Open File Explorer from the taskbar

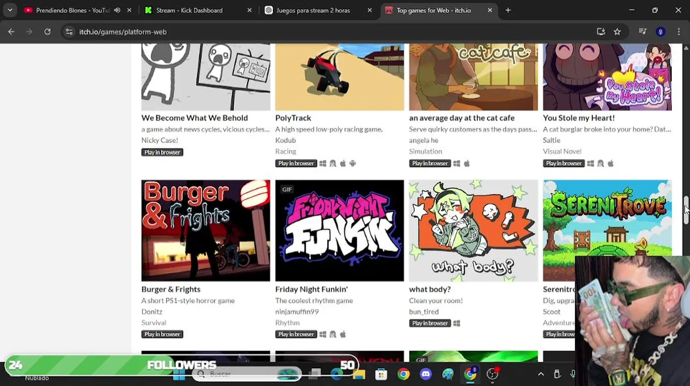coord(358,374)
